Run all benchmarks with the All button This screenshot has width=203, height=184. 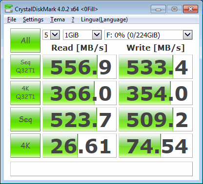(25, 40)
